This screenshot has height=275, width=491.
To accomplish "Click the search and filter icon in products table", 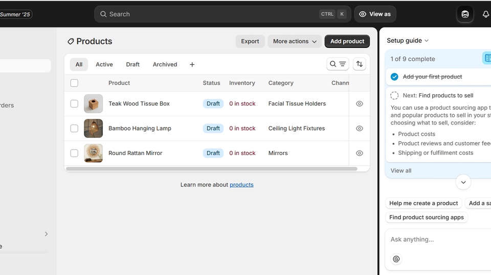I will (x=338, y=64).
